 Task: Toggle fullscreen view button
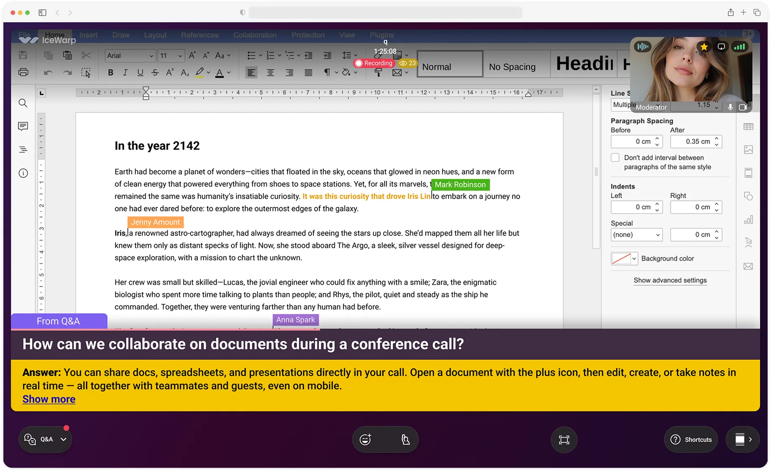(x=564, y=440)
